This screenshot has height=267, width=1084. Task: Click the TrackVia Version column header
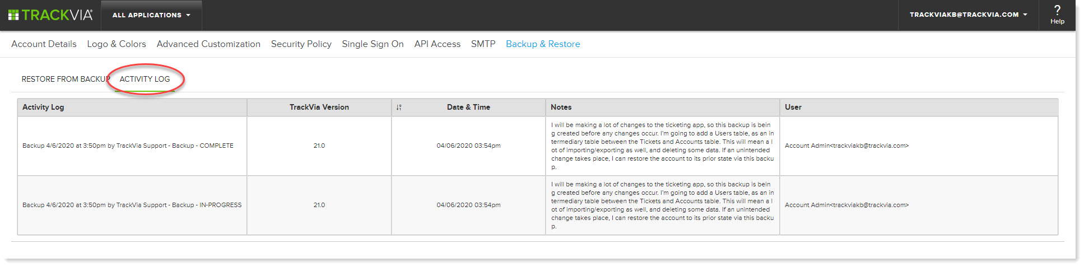pos(319,107)
